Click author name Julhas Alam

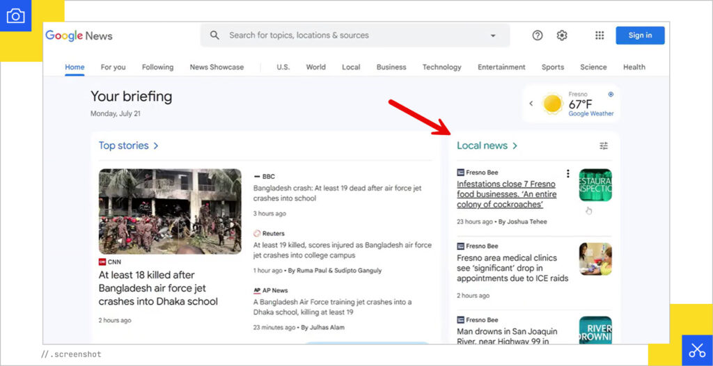tap(327, 327)
